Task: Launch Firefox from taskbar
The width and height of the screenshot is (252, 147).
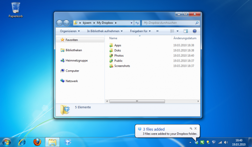Action: pos(37,142)
